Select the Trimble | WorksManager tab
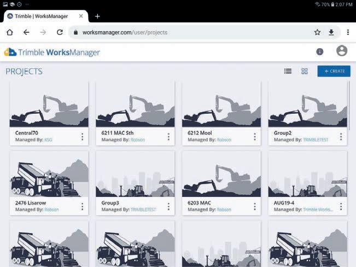356x267 pixels. [45, 16]
